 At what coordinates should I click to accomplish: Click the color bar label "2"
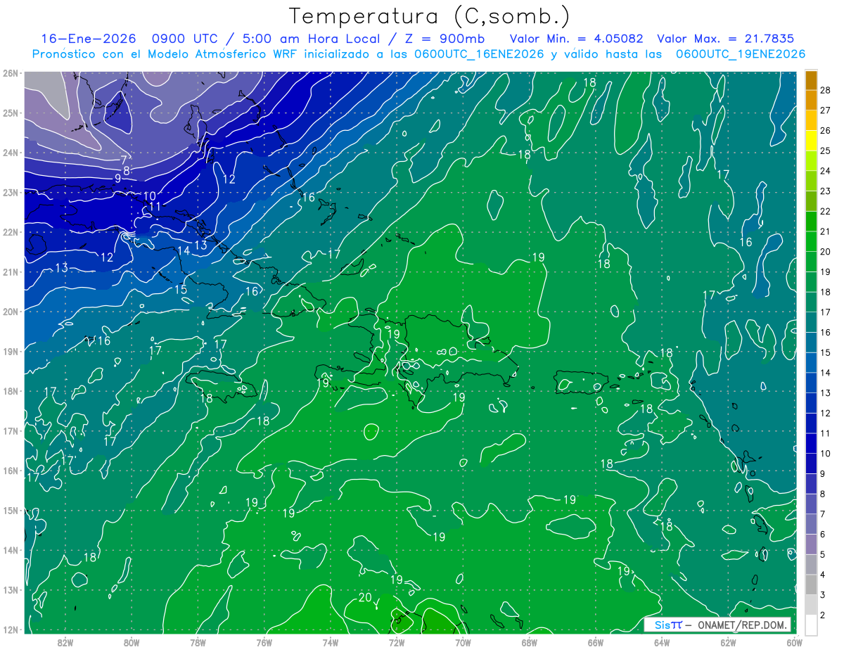[x=822, y=615]
